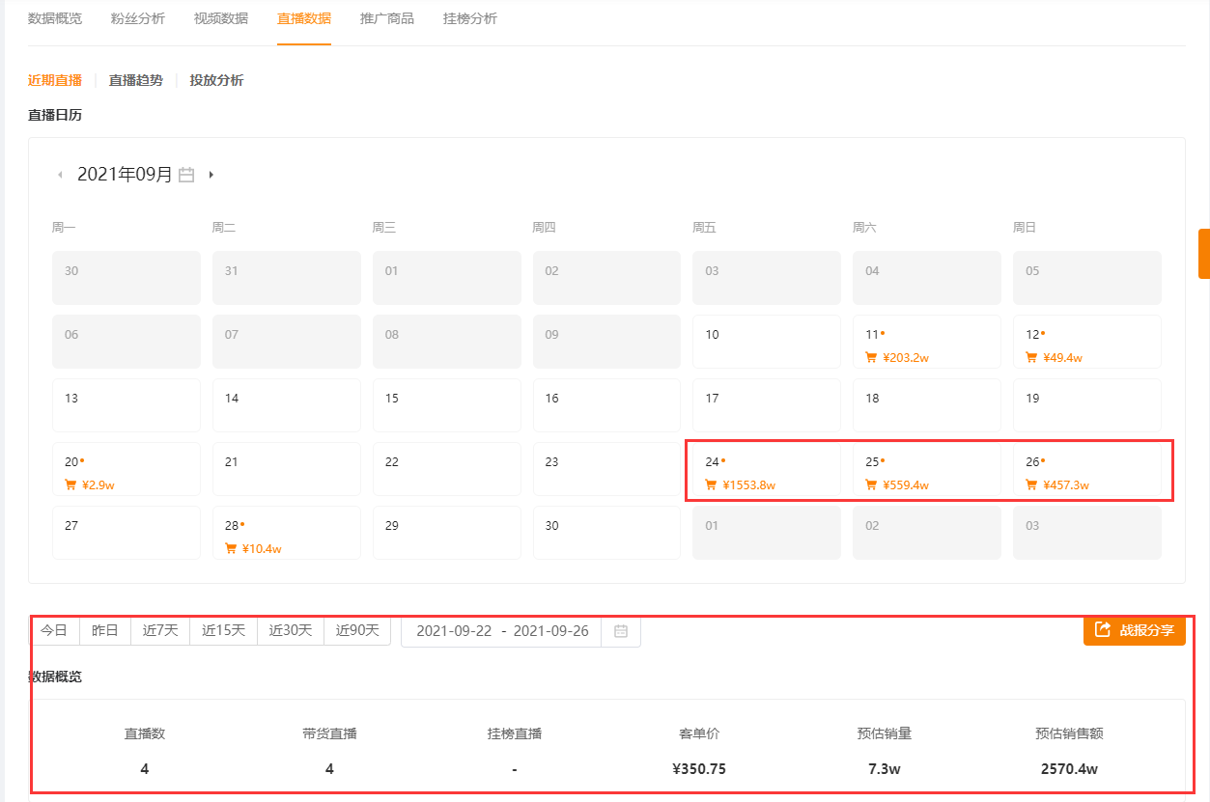Select the 今日 time range option
Viewport: 1210px width, 802px height.
point(54,631)
